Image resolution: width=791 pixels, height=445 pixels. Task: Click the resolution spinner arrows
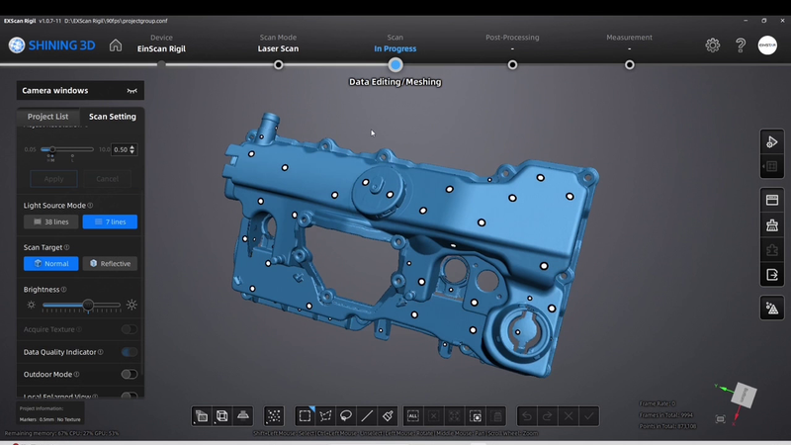(x=132, y=150)
